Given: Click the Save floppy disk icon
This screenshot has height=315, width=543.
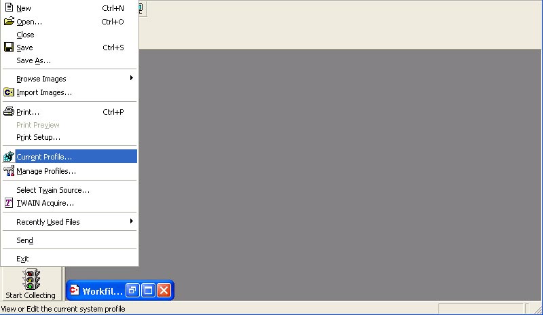Looking at the screenshot, I should point(9,47).
